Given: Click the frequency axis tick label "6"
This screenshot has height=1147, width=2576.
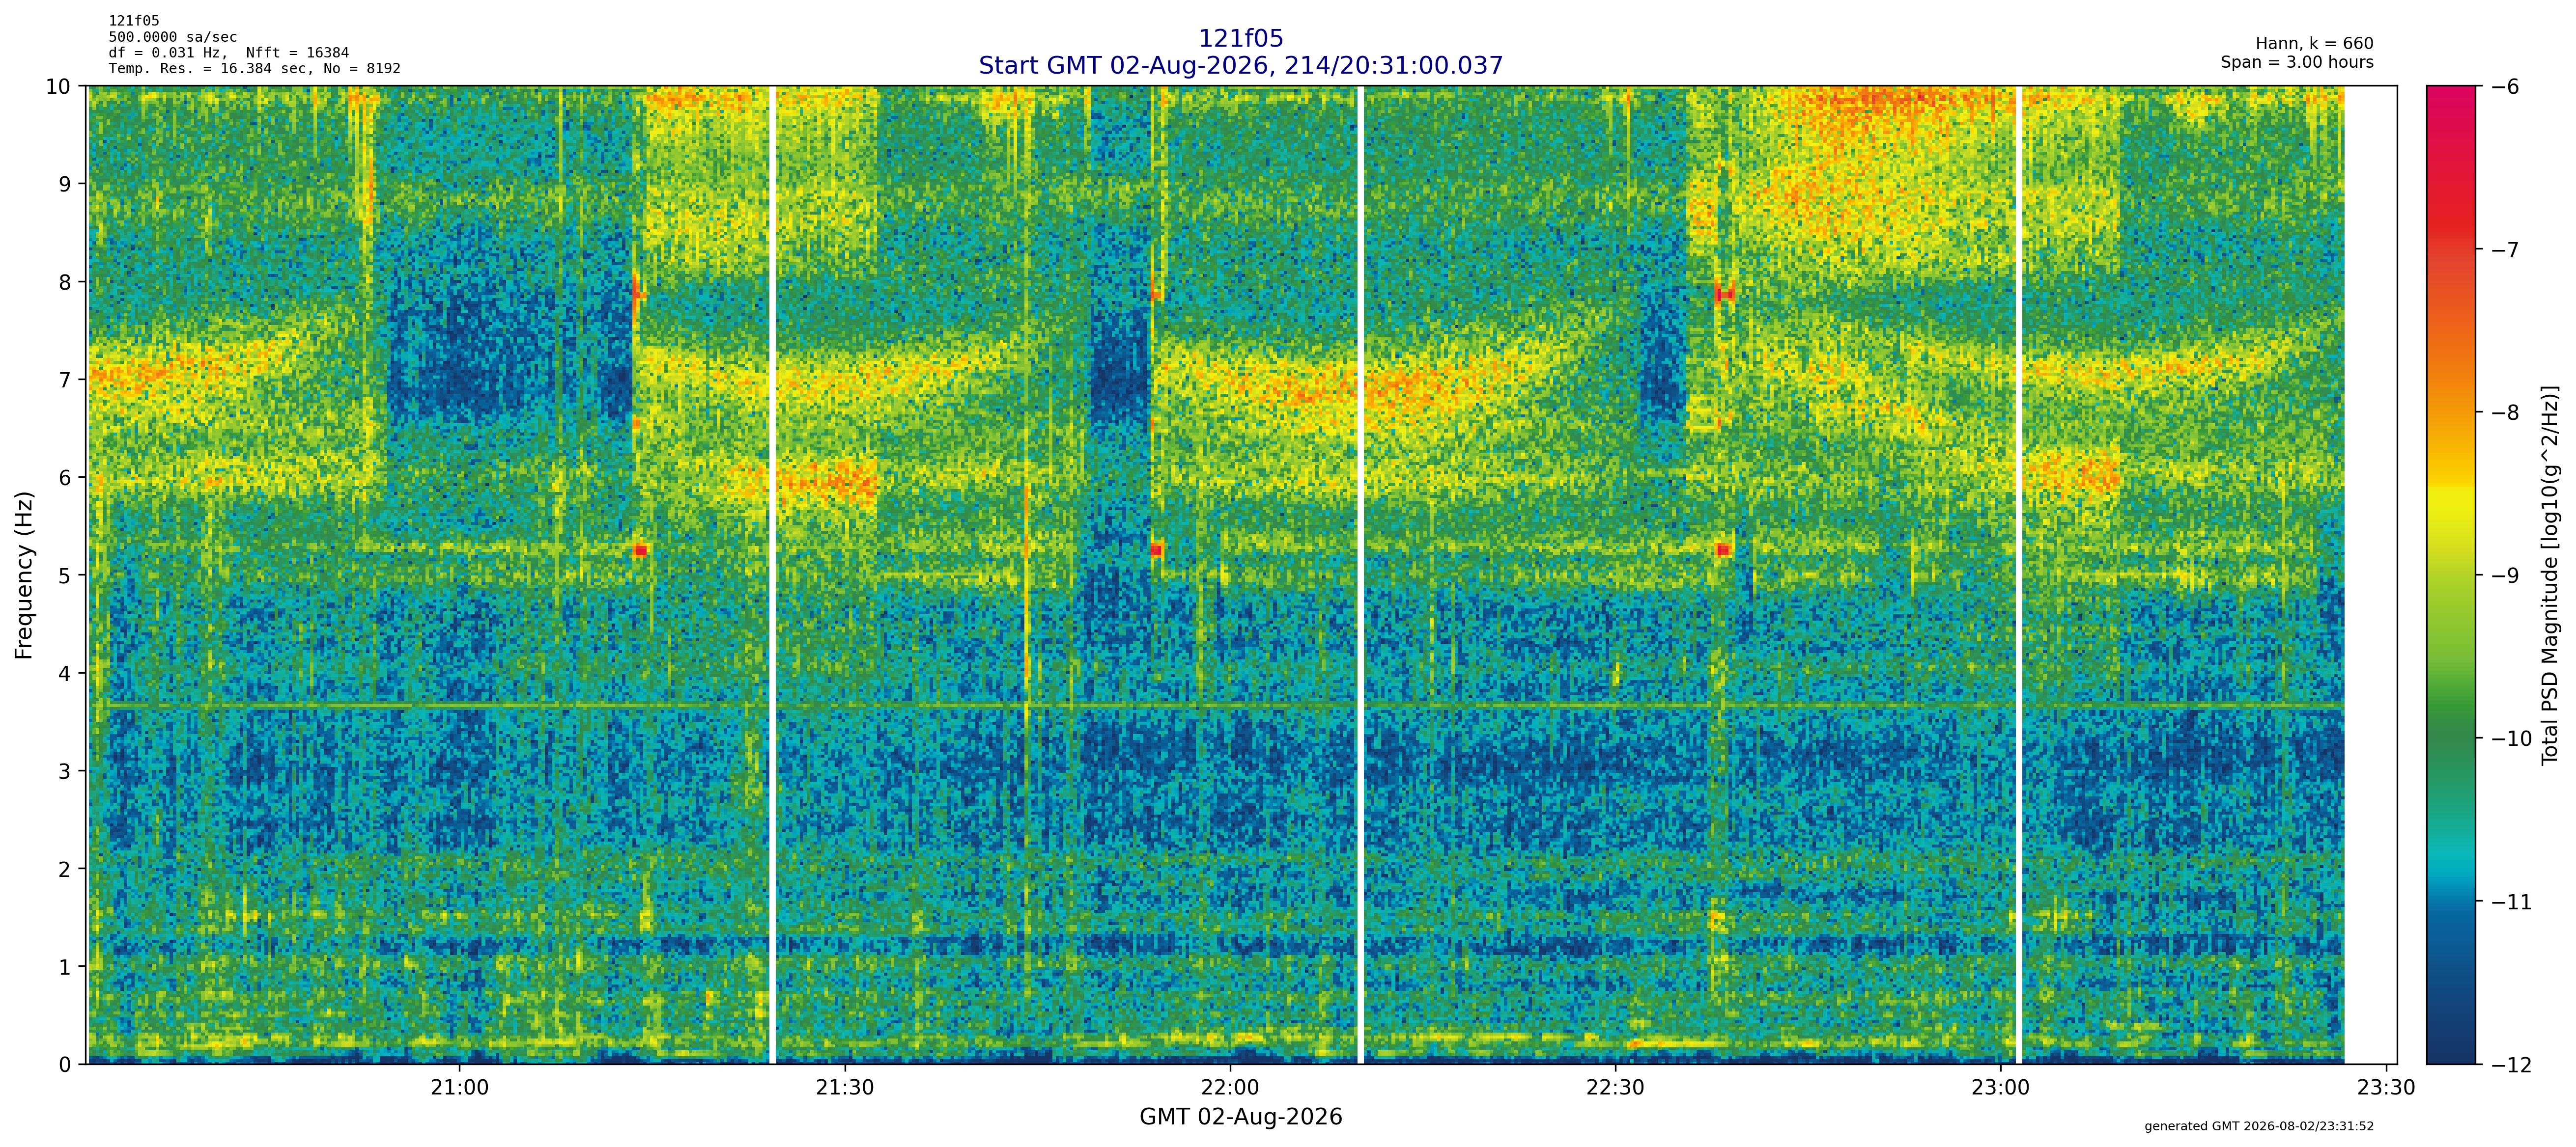Looking at the screenshot, I should coord(65,479).
